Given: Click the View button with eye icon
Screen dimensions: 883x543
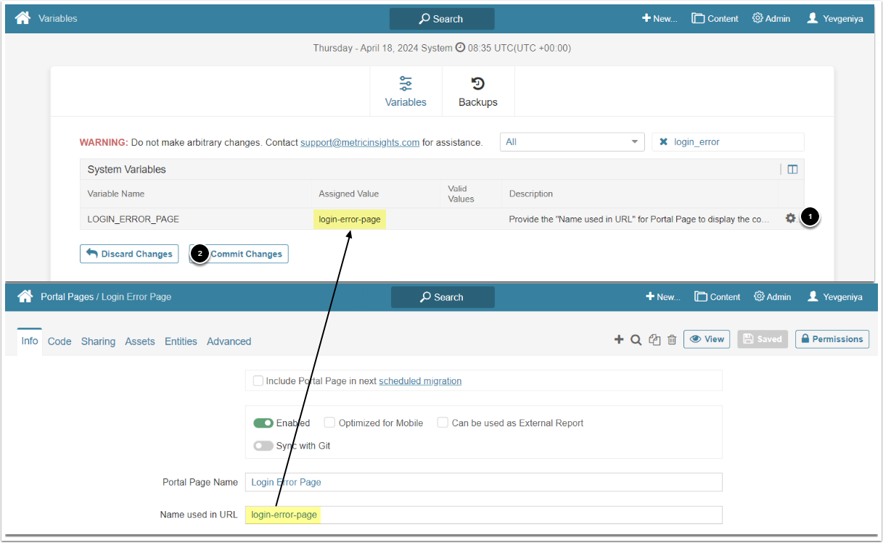Looking at the screenshot, I should tap(707, 339).
